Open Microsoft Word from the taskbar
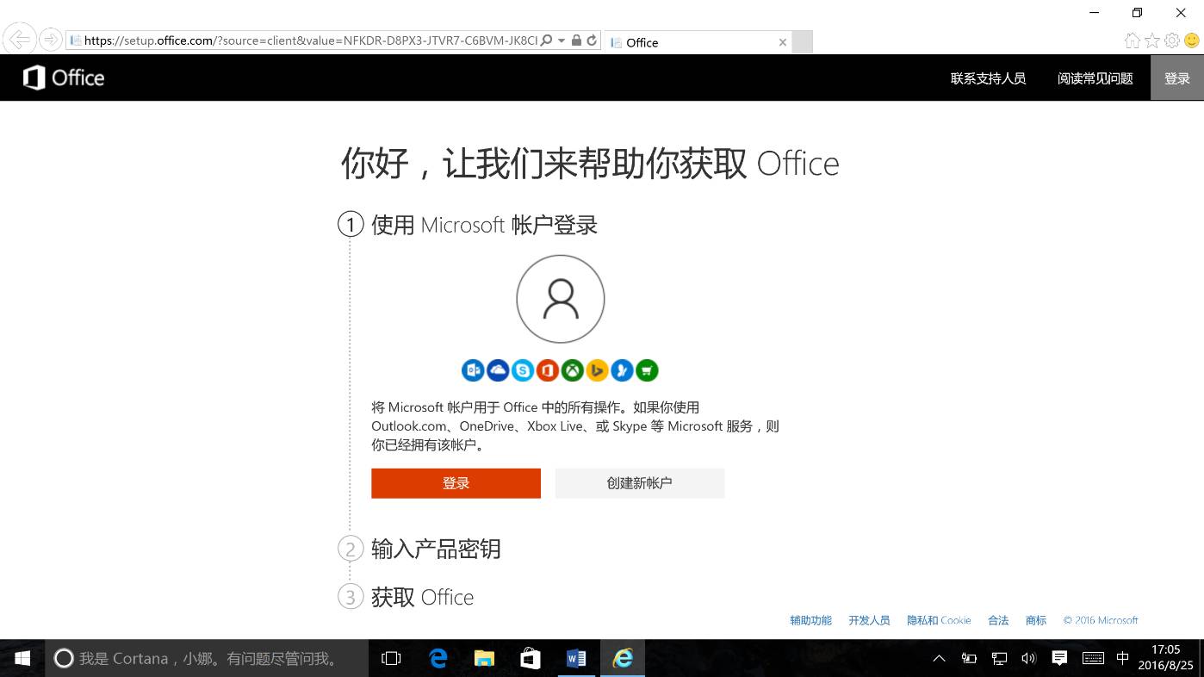 575,657
